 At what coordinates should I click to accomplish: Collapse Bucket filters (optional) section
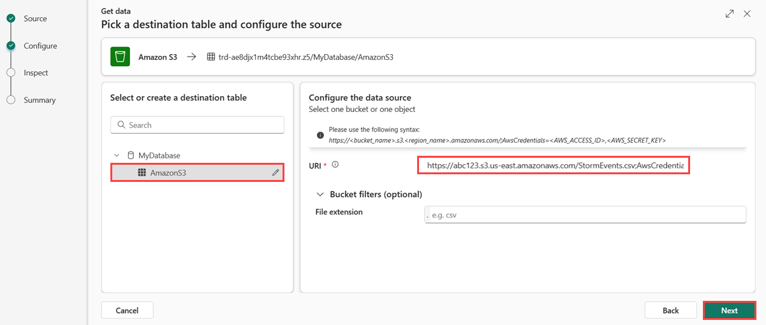click(x=320, y=194)
